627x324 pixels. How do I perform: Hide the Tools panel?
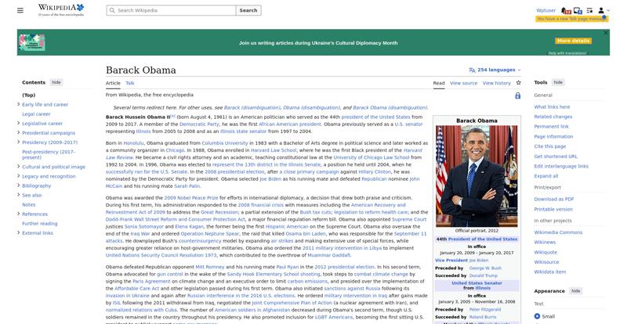coord(558,82)
